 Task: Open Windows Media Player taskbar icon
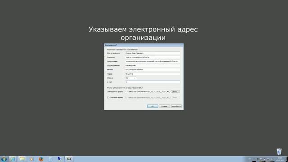coord(31,159)
